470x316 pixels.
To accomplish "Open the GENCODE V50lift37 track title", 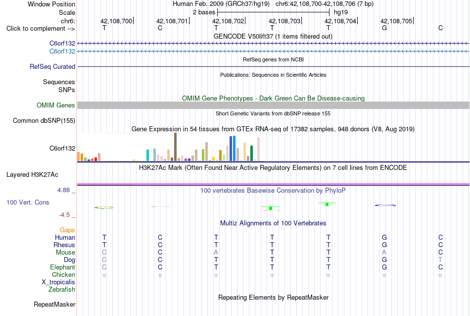I will [273, 36].
